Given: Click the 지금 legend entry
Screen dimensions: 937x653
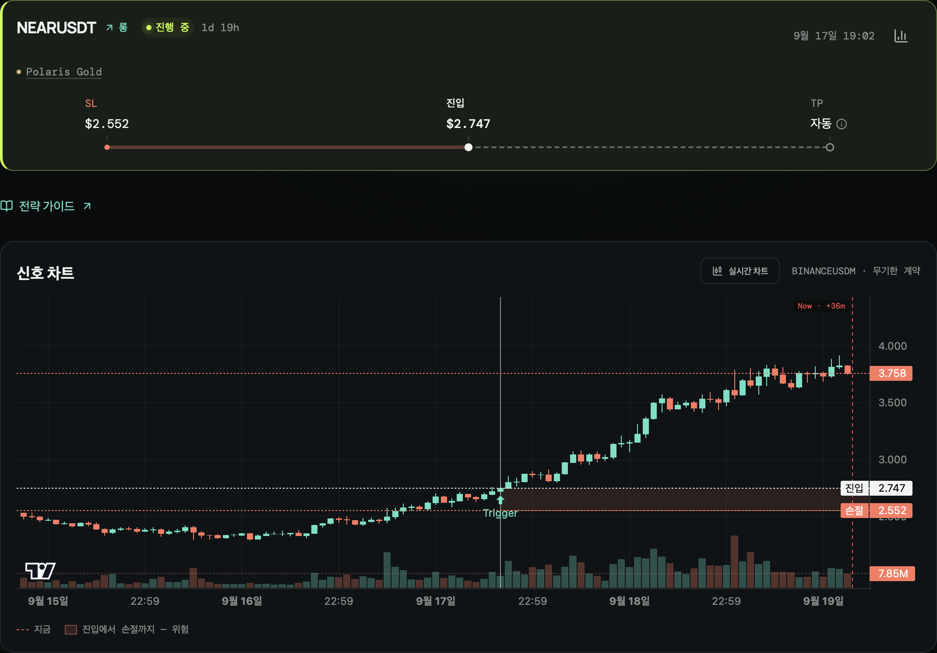Looking at the screenshot, I should tap(33, 629).
